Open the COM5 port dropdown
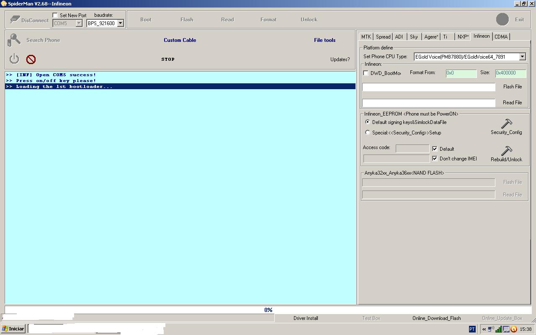Image resolution: width=536 pixels, height=335 pixels. [79, 23]
